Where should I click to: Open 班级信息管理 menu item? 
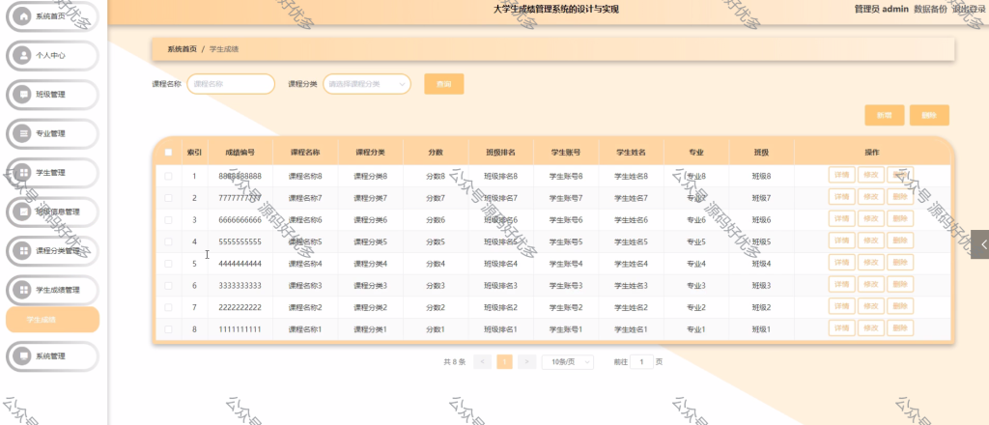point(52,212)
